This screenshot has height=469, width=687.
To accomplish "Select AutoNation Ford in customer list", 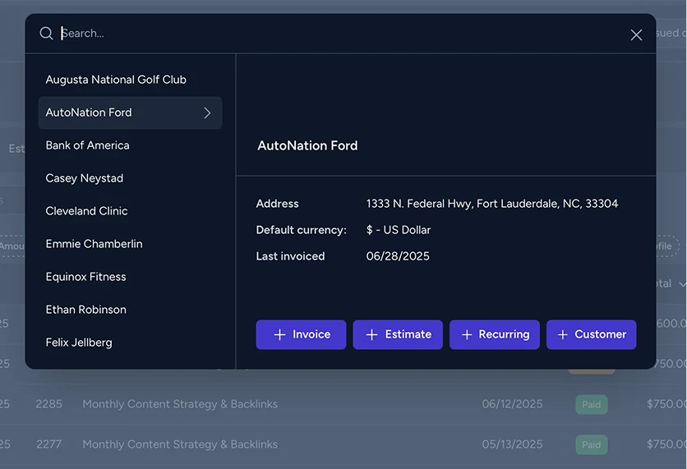I will tap(130, 113).
